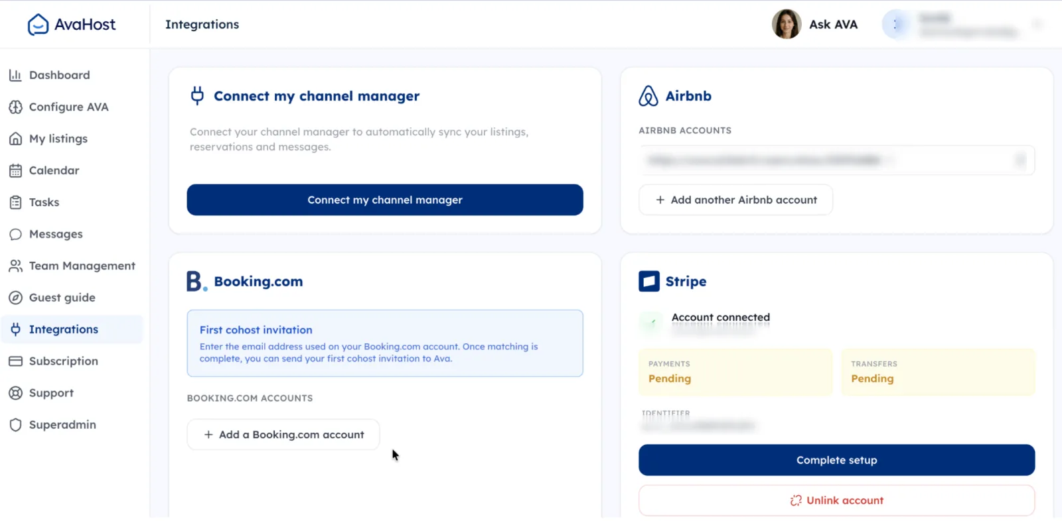Click the Calendar icon in the sidebar
The width and height of the screenshot is (1062, 521).
pyautogui.click(x=15, y=170)
